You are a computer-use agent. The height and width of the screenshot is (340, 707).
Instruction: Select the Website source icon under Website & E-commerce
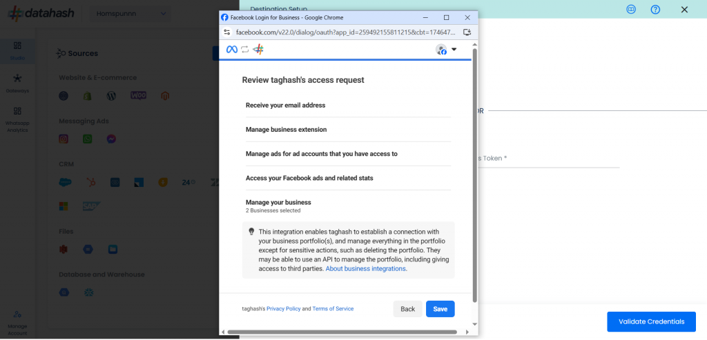coord(64,96)
